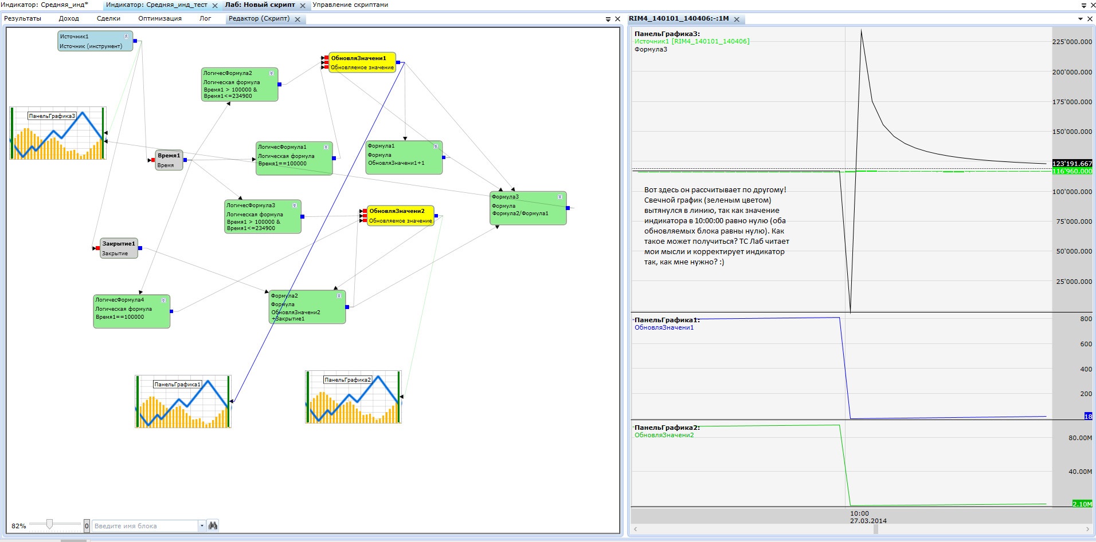This screenshot has height=542, width=1096.
Task: Toggle the Формула2 block chevron
Action: click(339, 296)
